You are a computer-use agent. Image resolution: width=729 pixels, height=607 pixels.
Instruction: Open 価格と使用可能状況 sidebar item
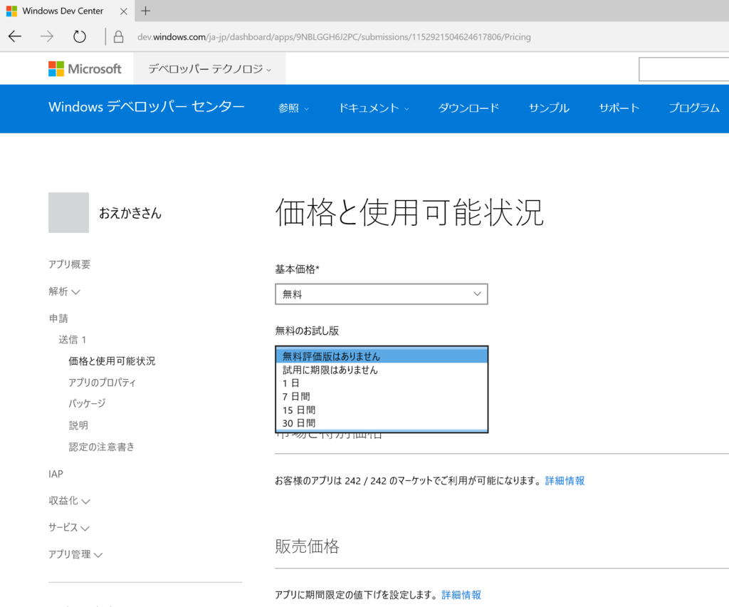[x=112, y=361]
